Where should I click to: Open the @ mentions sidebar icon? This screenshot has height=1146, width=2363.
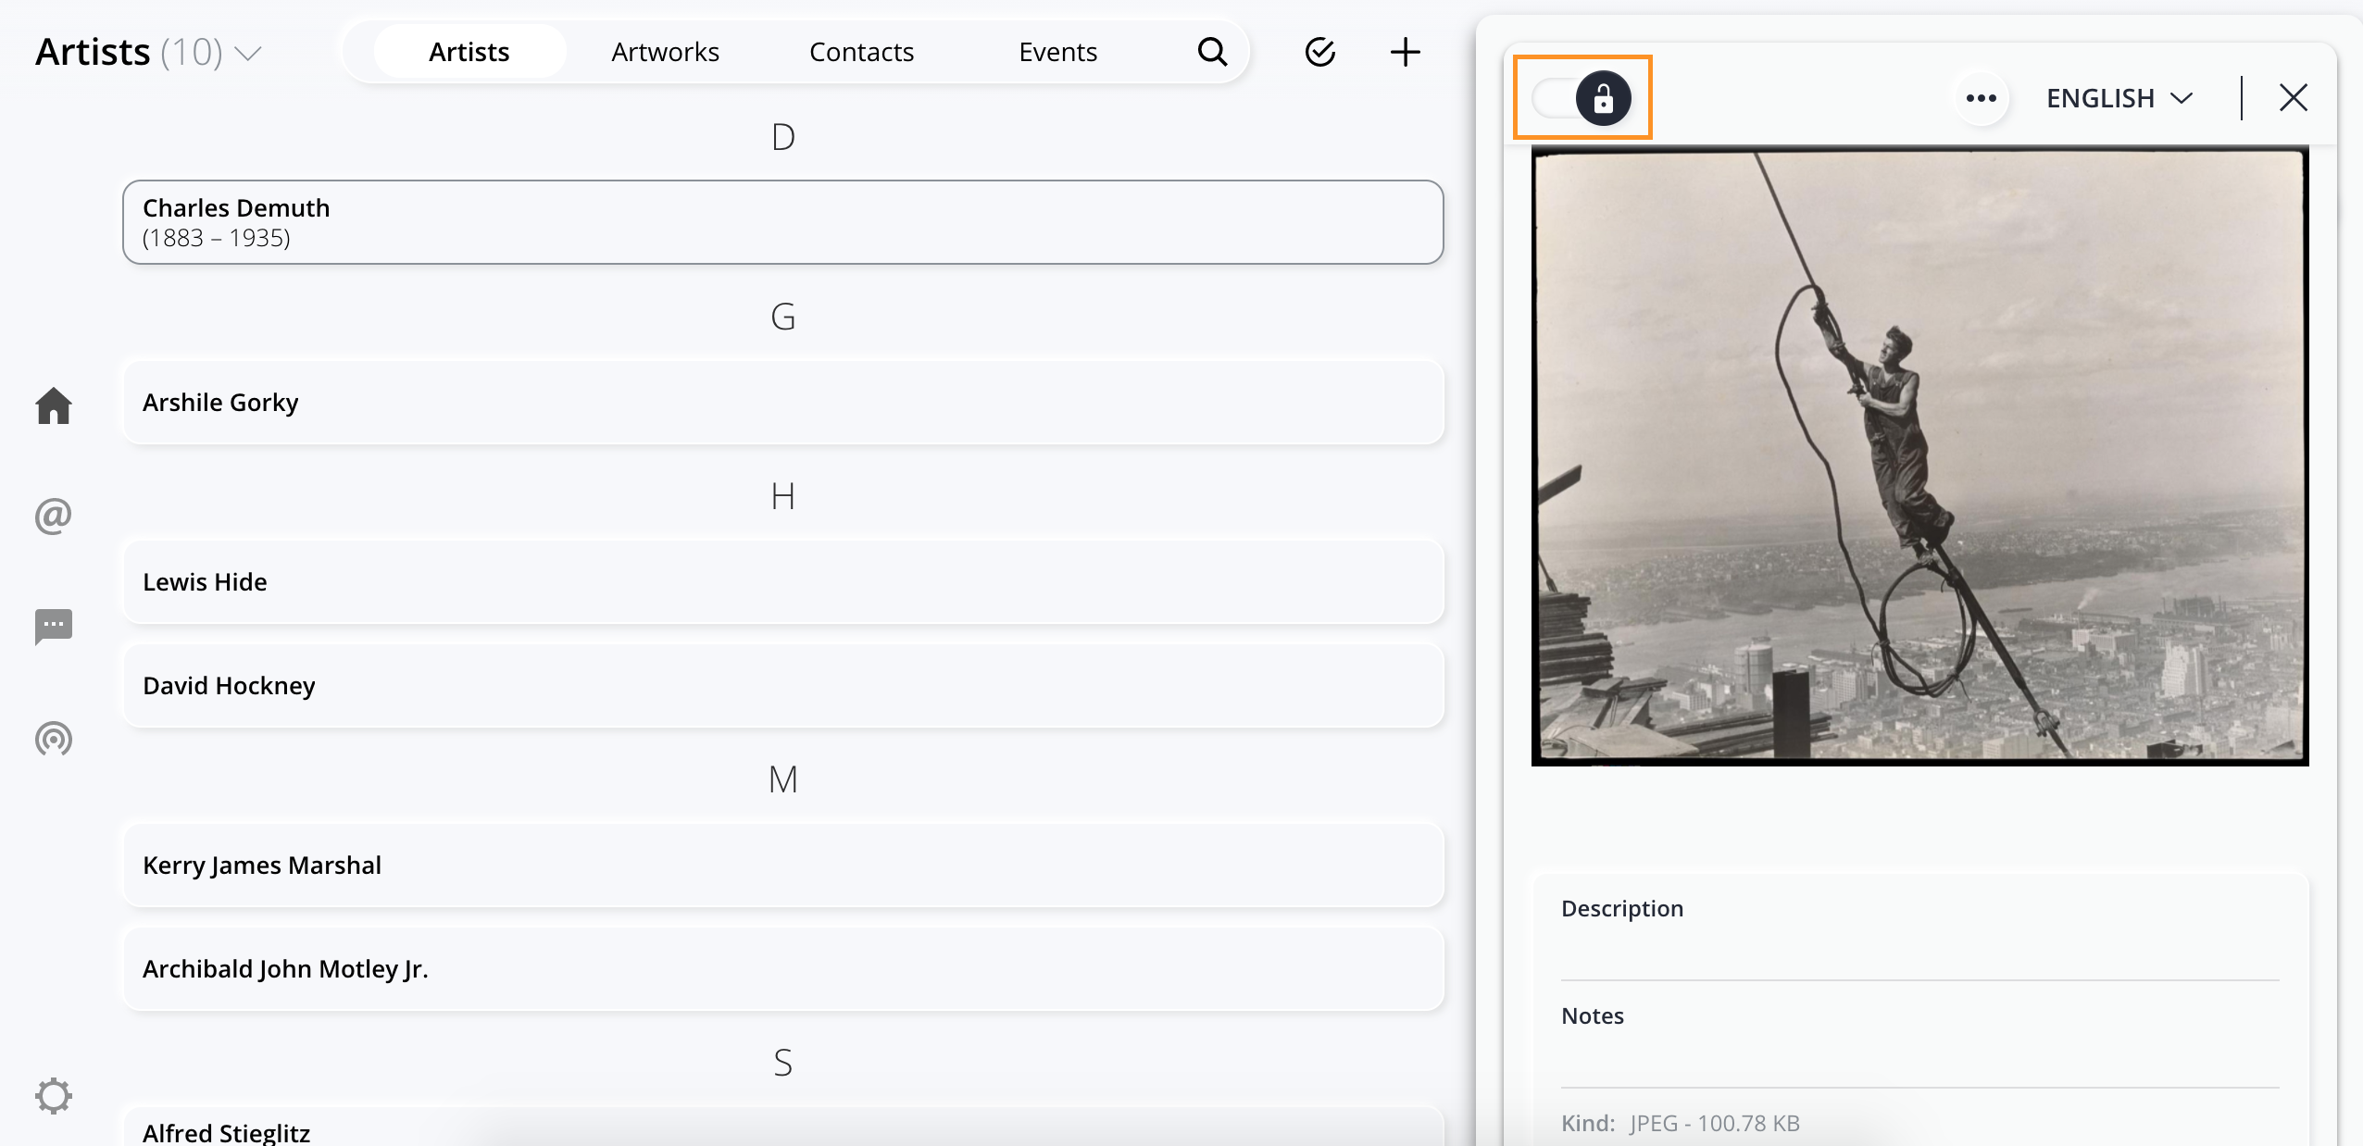coord(54,516)
